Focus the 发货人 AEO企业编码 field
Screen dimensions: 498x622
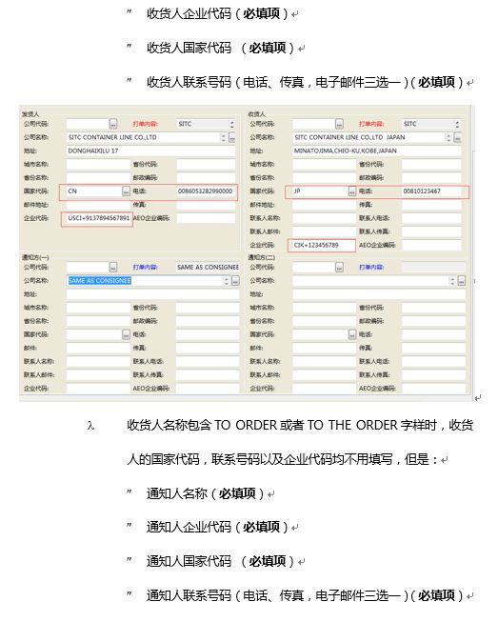tap(206, 218)
